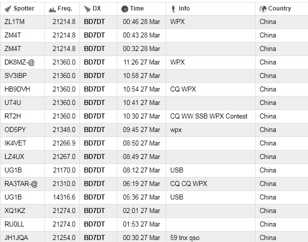This screenshot has width=308, height=242.
Task: Click the Spotter column antenna icon
Action: click(8, 9)
